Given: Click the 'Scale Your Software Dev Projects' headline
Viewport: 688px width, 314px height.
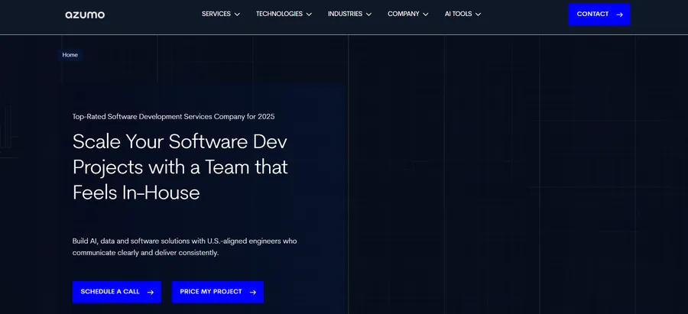Looking at the screenshot, I should pyautogui.click(x=180, y=167).
